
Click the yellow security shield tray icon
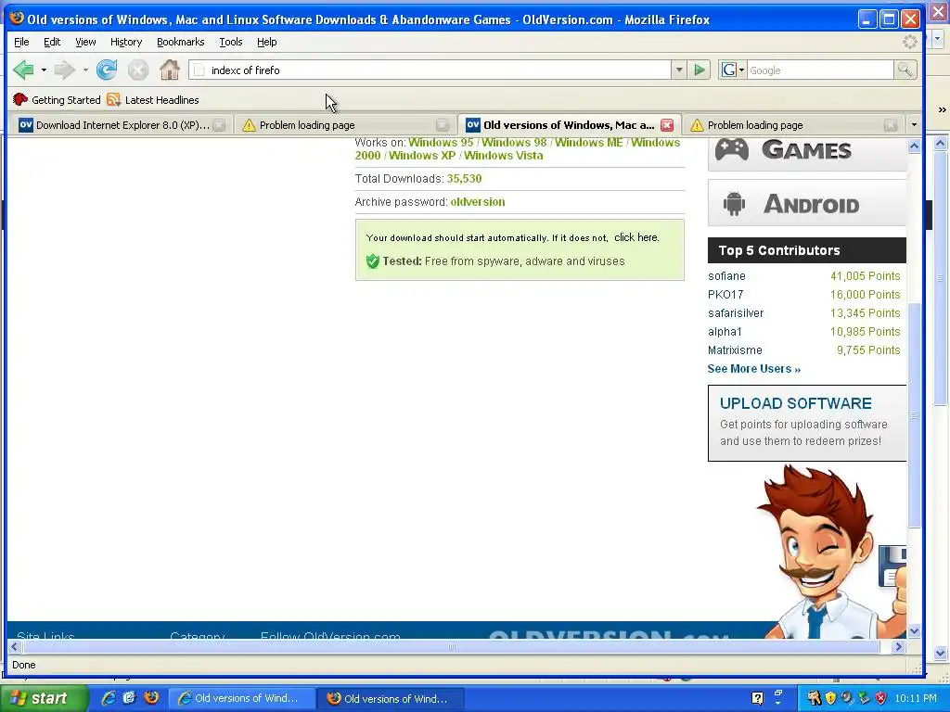[x=830, y=698]
